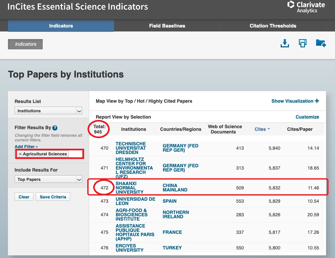Screen dimensions: 335x258
Task: Click the print/copy report icon
Action: pyautogui.click(x=303, y=43)
